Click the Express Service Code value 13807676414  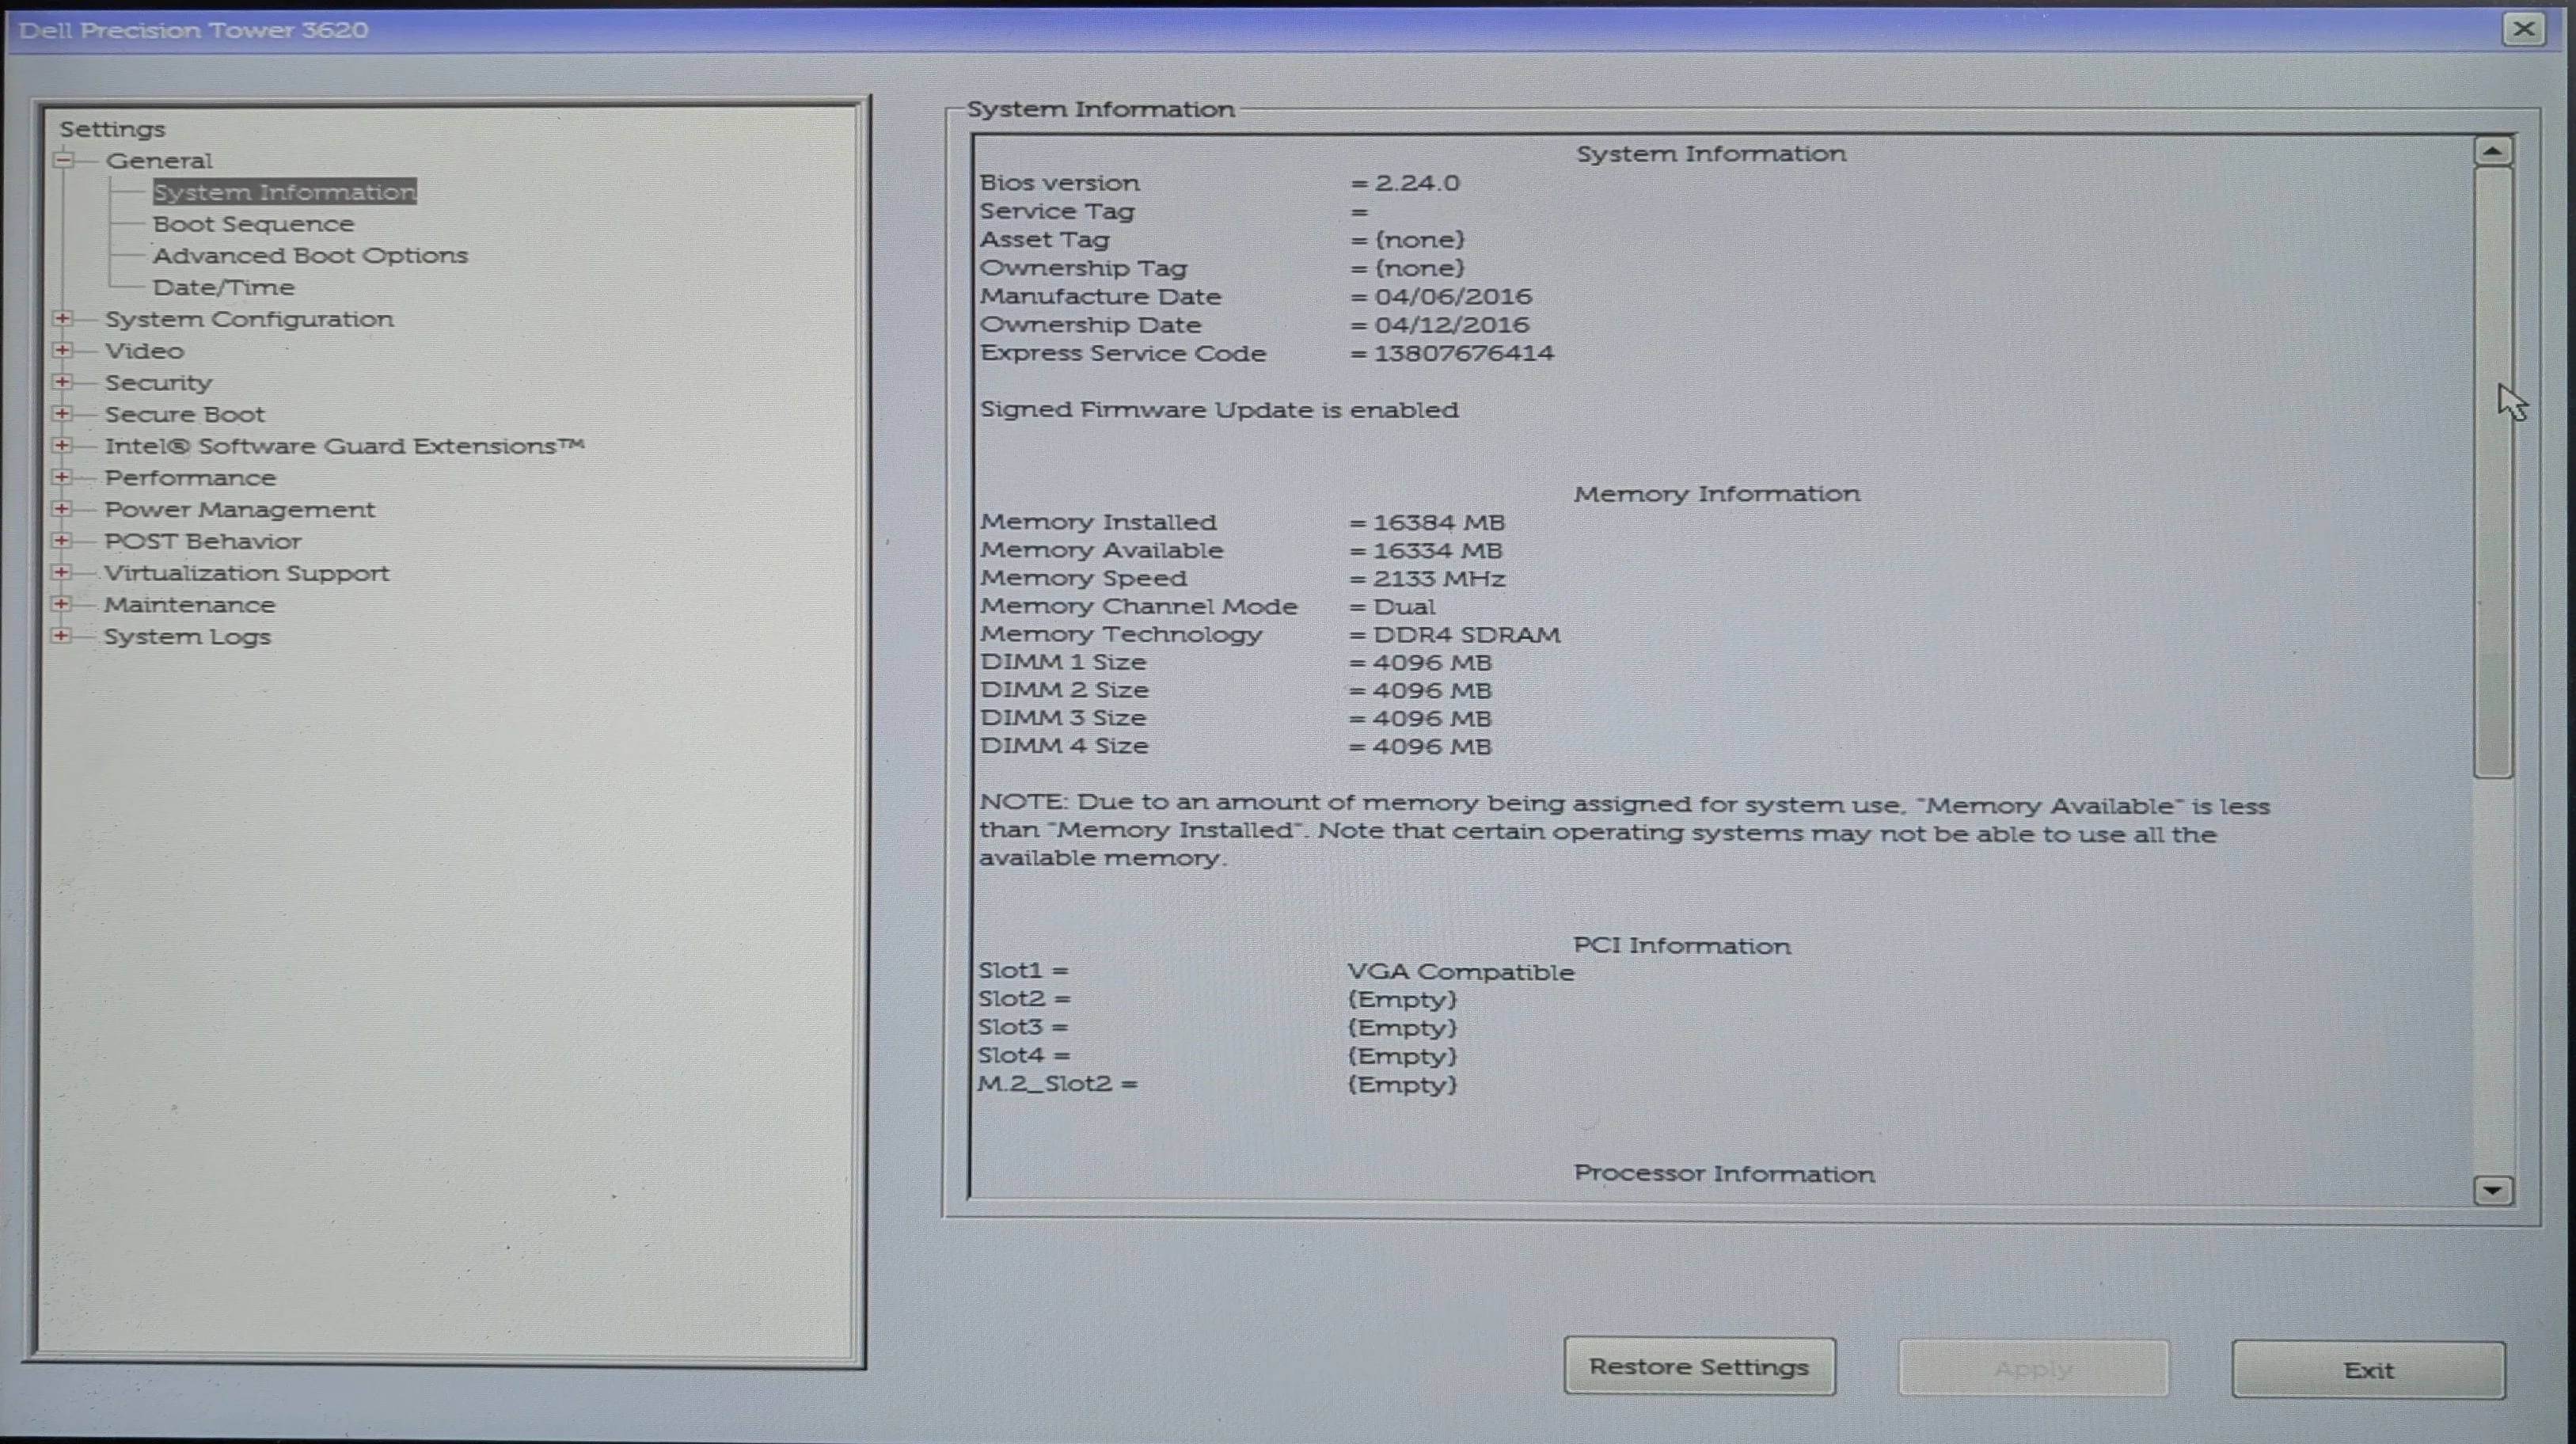1464,353
